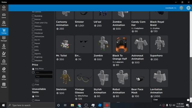
Task: Open creator WhoToTrus' profile link
Action: (83, 96)
